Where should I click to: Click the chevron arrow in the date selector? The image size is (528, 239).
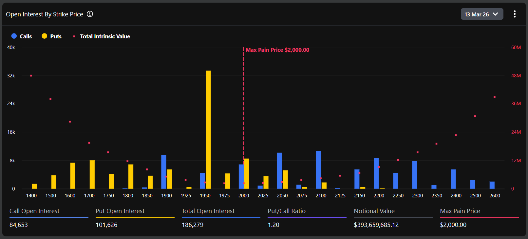(495, 14)
